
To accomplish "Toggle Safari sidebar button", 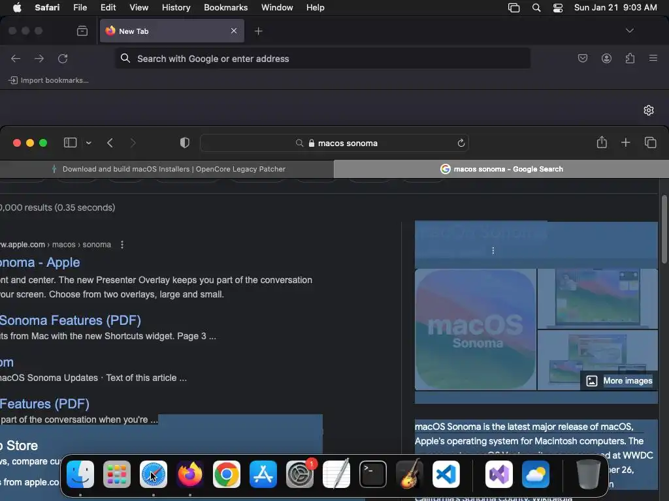I will click(71, 143).
